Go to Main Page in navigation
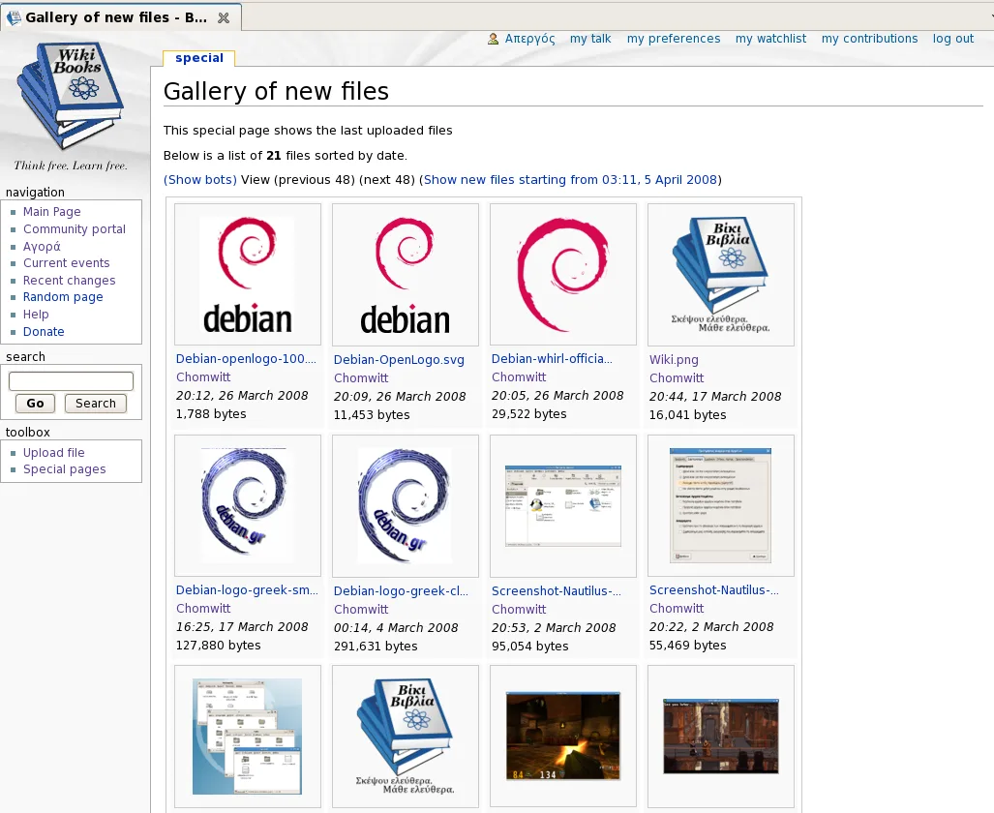 (52, 212)
